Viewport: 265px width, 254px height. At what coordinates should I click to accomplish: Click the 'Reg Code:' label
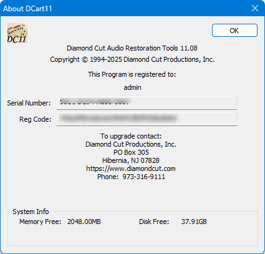(36, 119)
